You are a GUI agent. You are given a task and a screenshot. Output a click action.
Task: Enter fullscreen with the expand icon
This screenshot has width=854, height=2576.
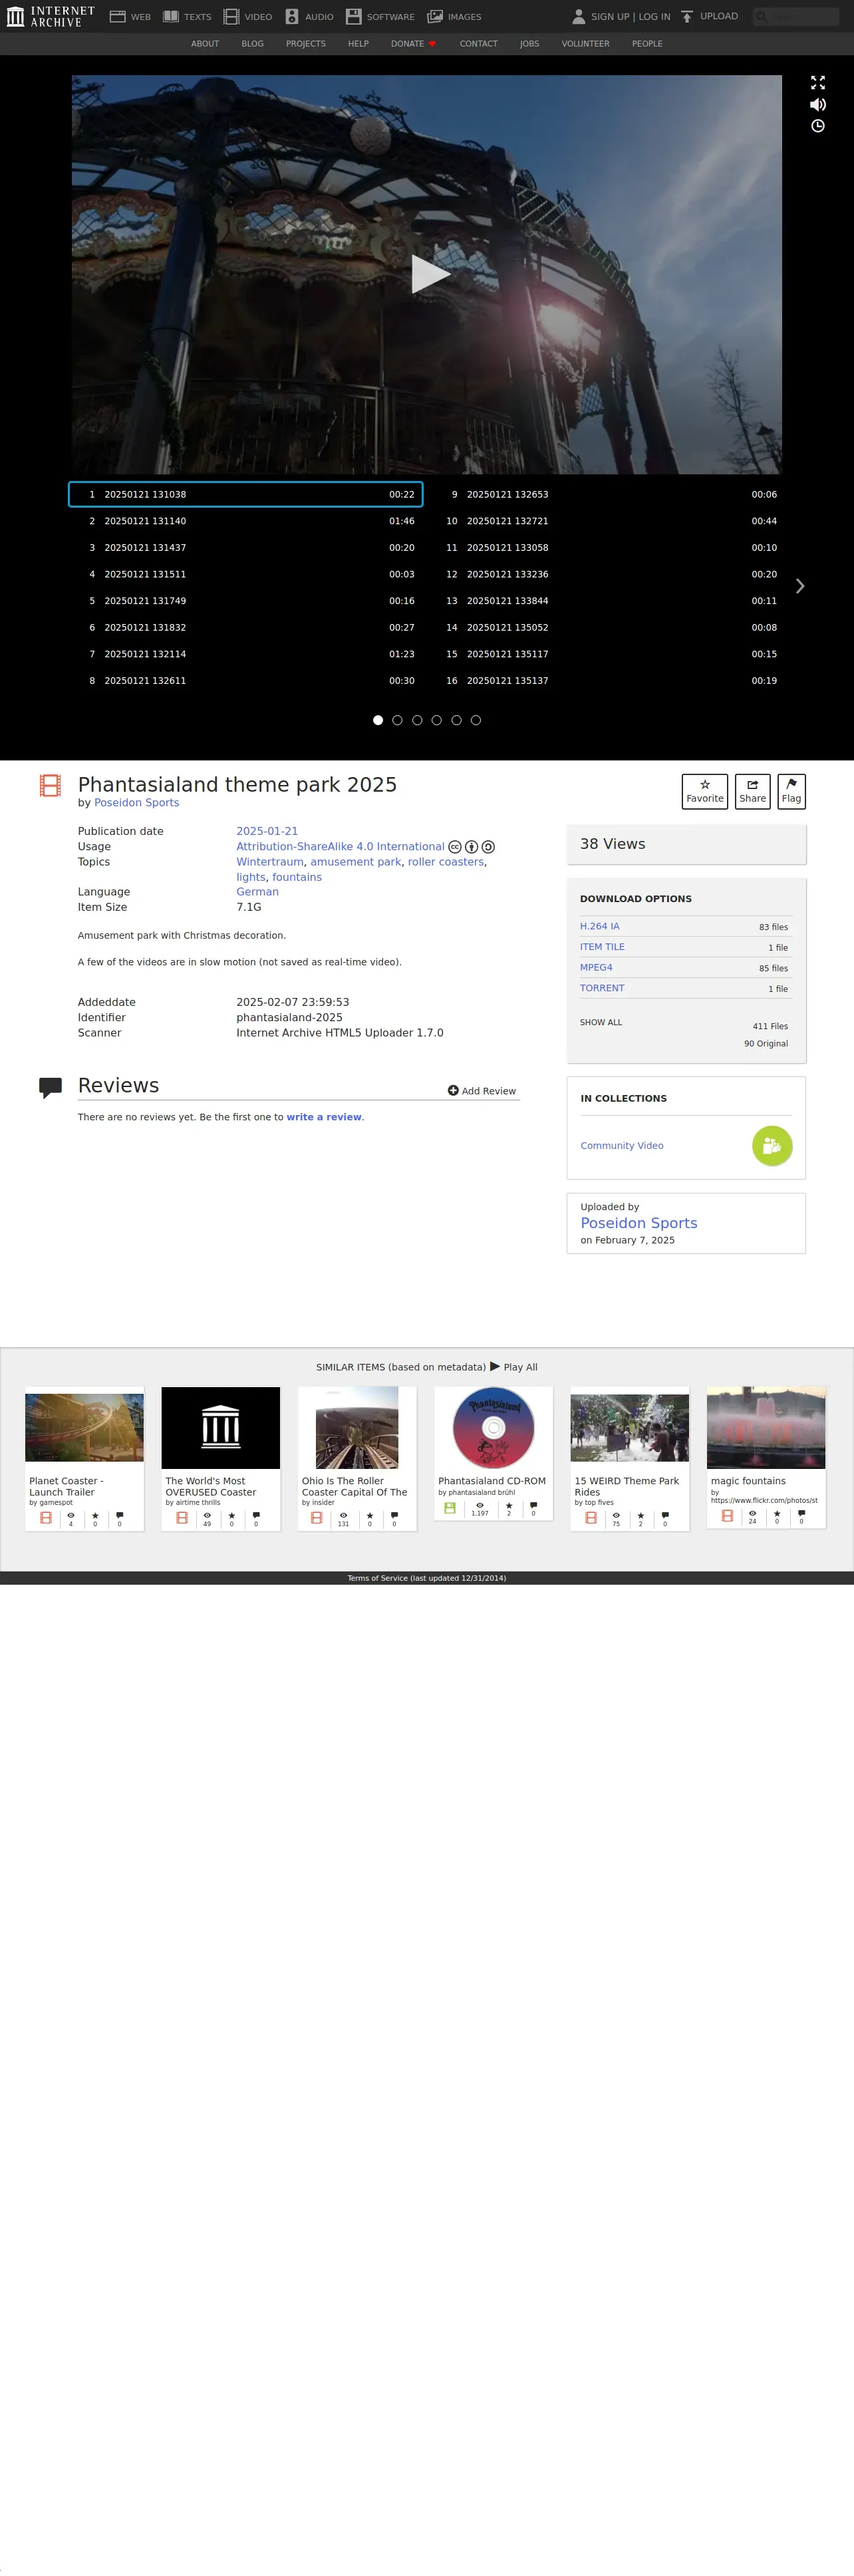tap(818, 83)
